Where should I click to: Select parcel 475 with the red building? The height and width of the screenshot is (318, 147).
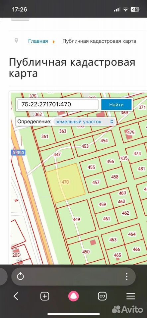[130, 132]
